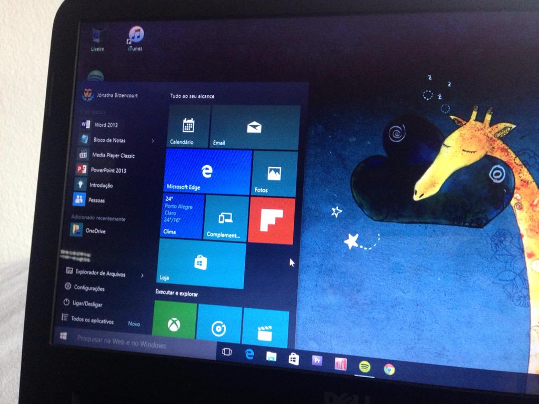This screenshot has height=404, width=539.
Task: Click Ligar/Desligar power option
Action: point(83,304)
